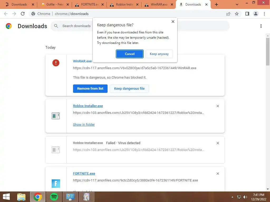
Task: Click the page vertical scrollbar
Action: coord(268,52)
